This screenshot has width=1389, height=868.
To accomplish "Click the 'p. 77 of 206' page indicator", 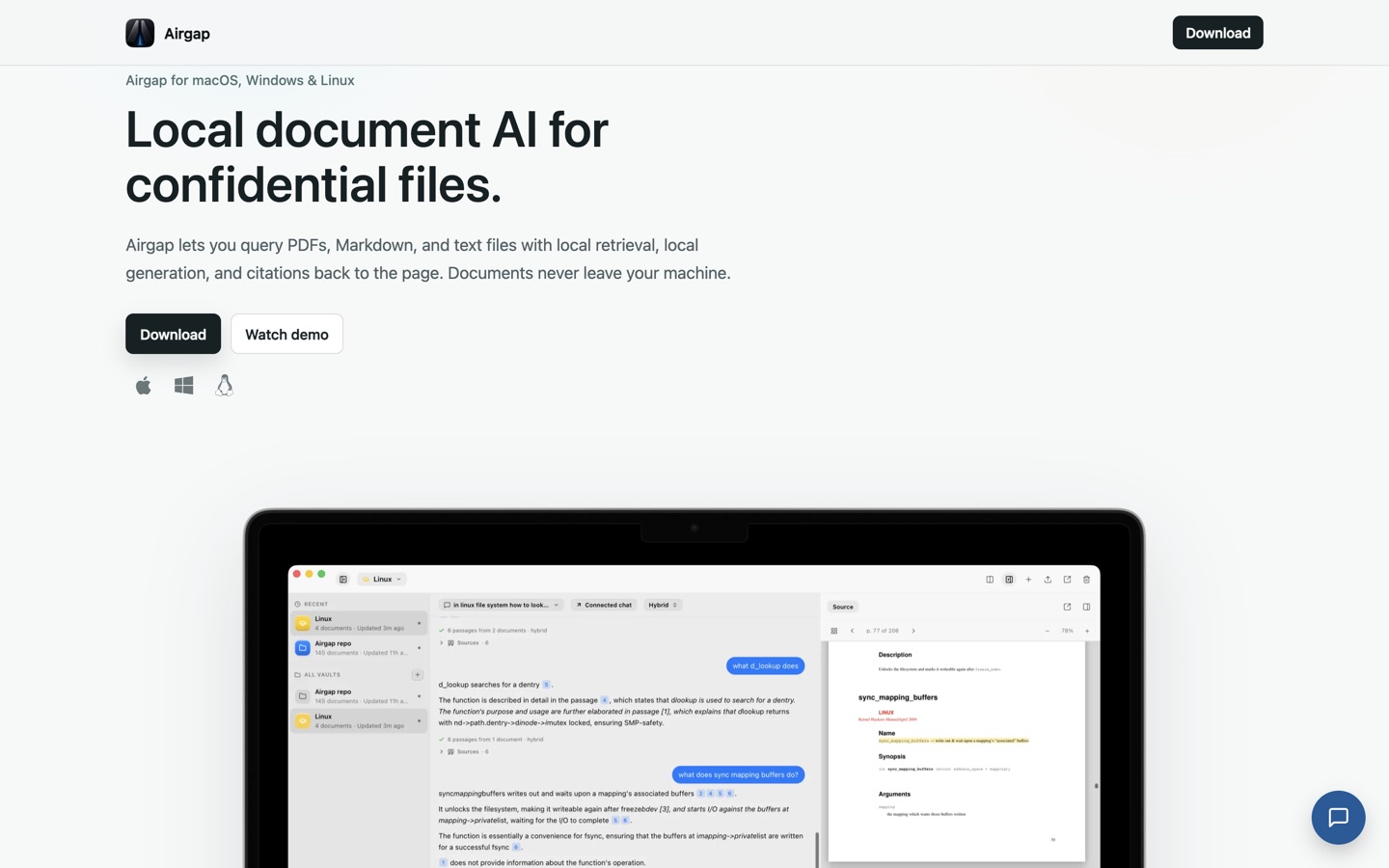I will tap(883, 631).
